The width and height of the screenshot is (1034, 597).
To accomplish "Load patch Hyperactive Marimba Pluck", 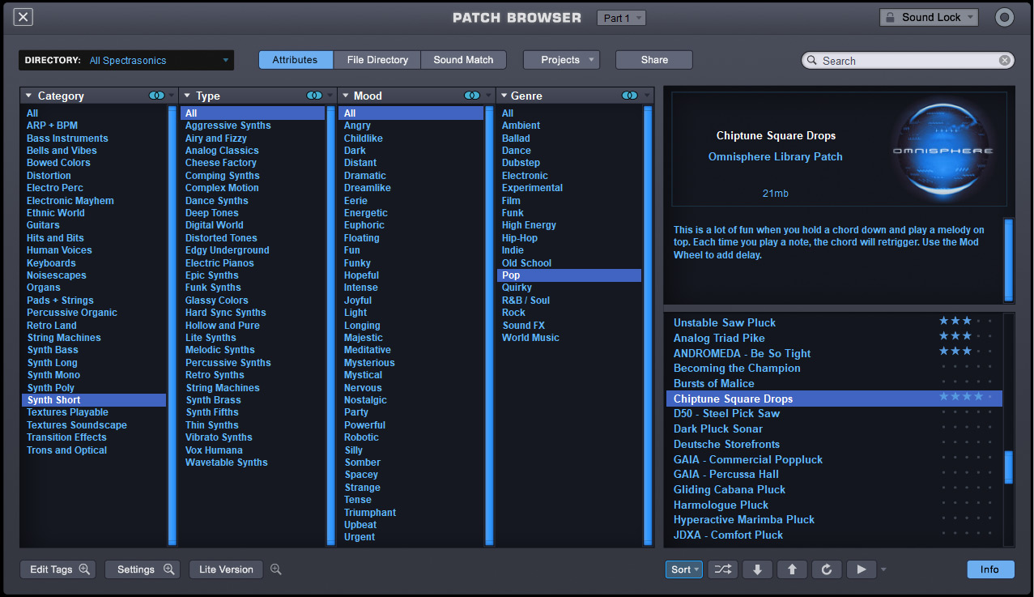I will [x=744, y=520].
